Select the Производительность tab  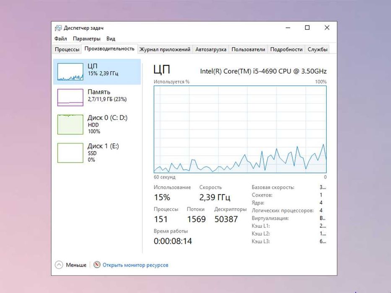109,49
